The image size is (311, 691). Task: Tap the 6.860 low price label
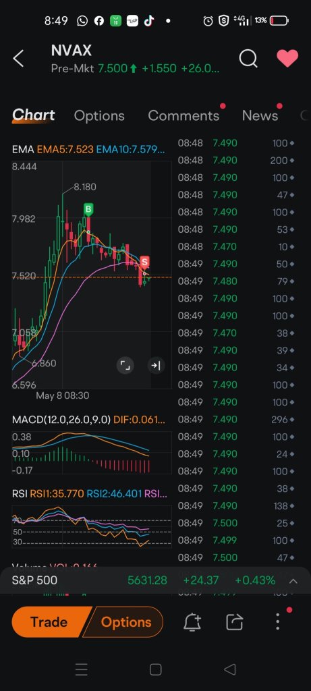coord(44,363)
